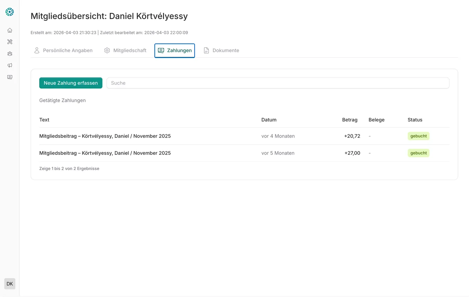Click the gebucht badge for the vor 4 Monaten payment
This screenshot has height=297, width=469.
[x=418, y=136]
